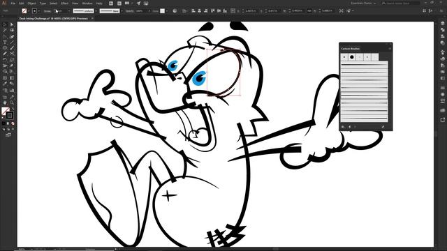
Task: Select the Hand tool
Action: pyautogui.click(x=5, y=102)
